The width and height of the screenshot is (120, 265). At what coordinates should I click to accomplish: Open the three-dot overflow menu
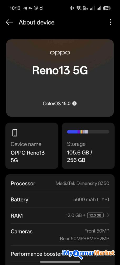point(111,22)
